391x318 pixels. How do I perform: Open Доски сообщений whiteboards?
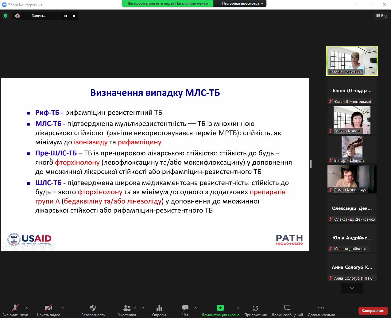tap(287, 310)
